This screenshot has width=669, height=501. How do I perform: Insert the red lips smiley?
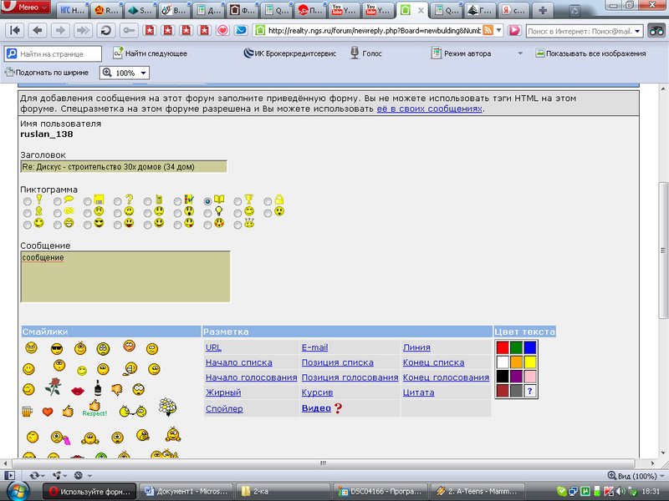click(x=77, y=391)
